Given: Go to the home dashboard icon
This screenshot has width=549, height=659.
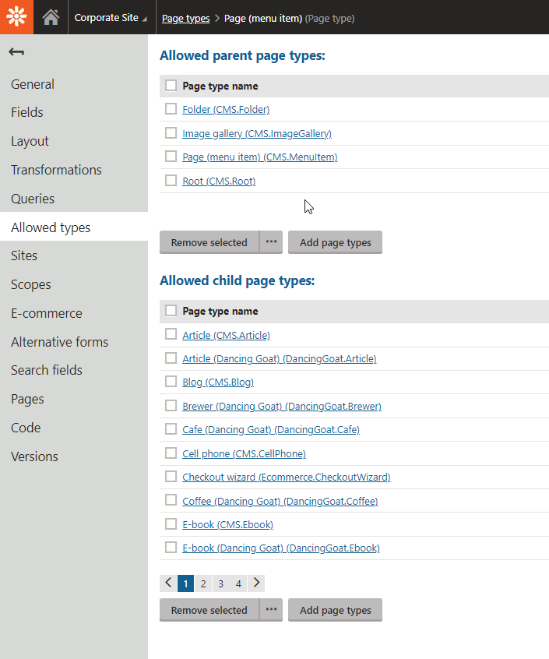Looking at the screenshot, I should [51, 17].
